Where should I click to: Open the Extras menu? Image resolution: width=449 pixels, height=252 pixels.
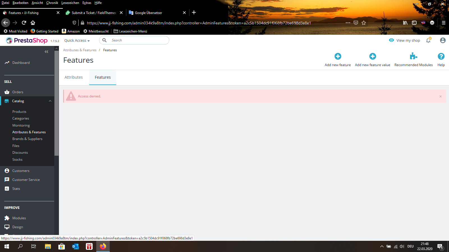[x=87, y=3]
